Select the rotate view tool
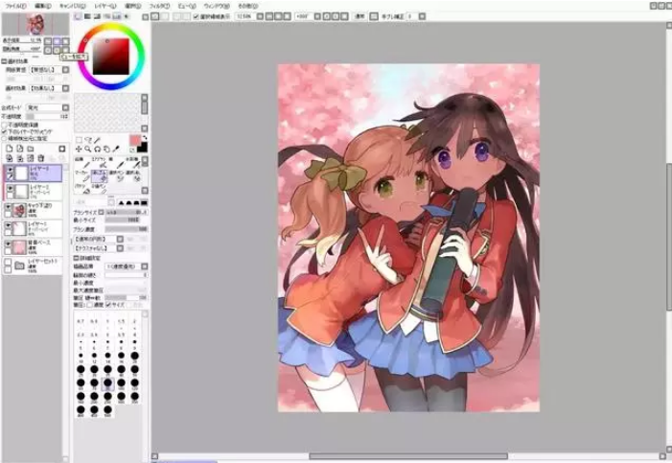 [x=97, y=149]
